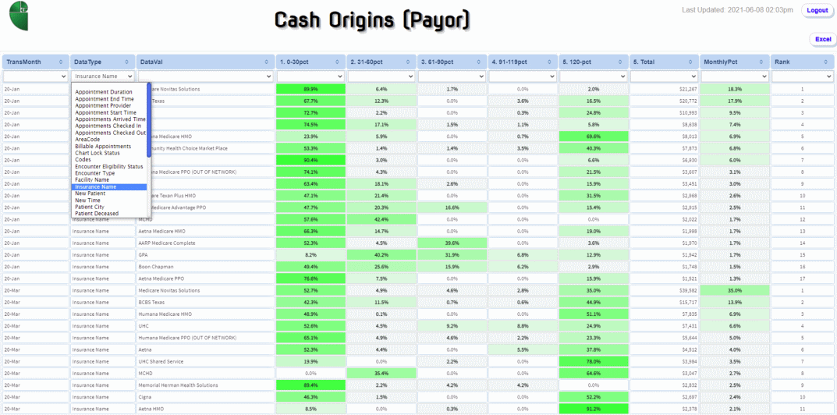Screen dimensions: 837x415
Task: Select Billable Appointments option
Action: (109, 147)
